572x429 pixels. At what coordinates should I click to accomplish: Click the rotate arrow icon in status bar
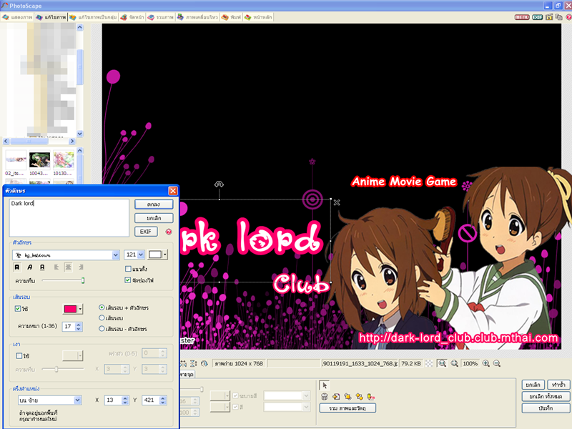coord(204,363)
